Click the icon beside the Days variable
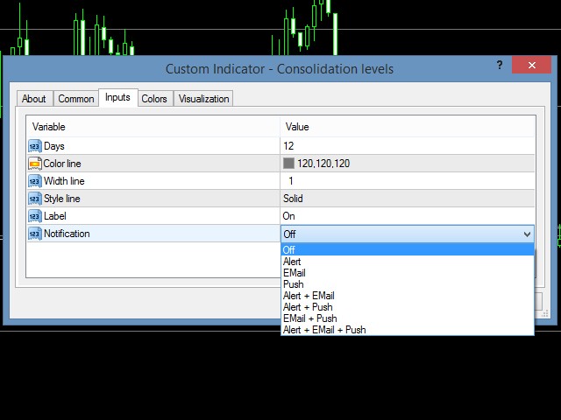The width and height of the screenshot is (561, 420). [35, 146]
